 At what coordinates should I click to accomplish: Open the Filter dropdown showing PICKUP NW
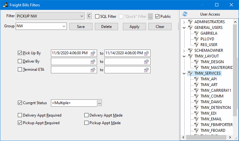pos(82,16)
